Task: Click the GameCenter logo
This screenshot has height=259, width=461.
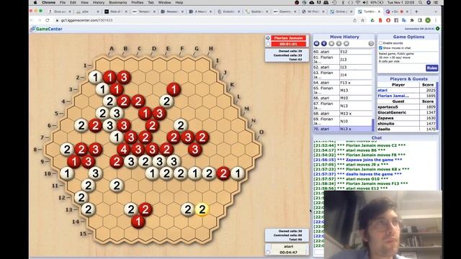Action: [x=46, y=29]
